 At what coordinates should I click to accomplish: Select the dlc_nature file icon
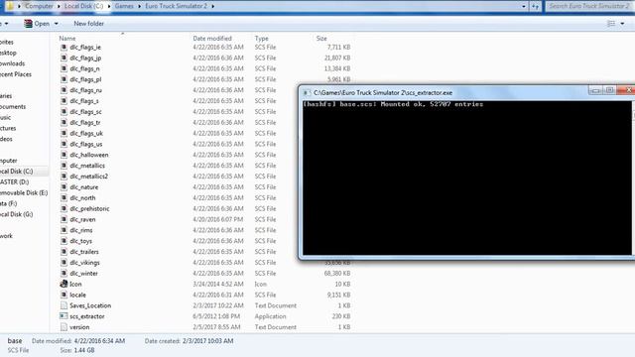click(x=63, y=187)
